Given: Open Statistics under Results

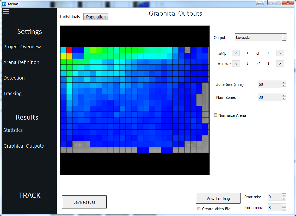Looking at the screenshot, I should tap(13, 130).
